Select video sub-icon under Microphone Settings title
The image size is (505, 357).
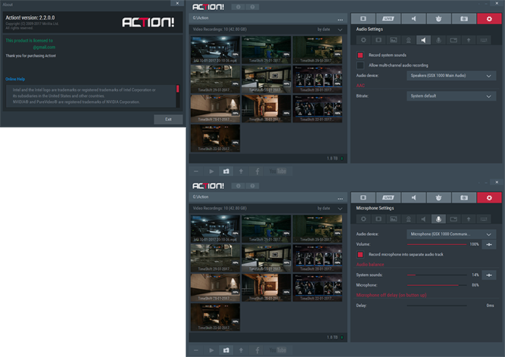point(379,219)
